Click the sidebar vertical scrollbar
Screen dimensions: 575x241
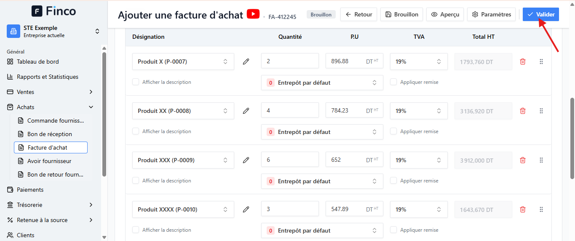[x=104, y=114]
